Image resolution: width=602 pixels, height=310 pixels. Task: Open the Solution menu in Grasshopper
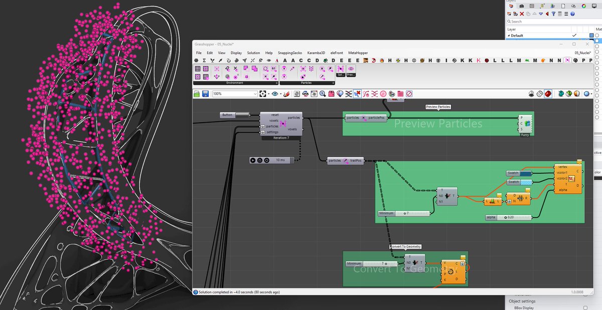pos(253,53)
